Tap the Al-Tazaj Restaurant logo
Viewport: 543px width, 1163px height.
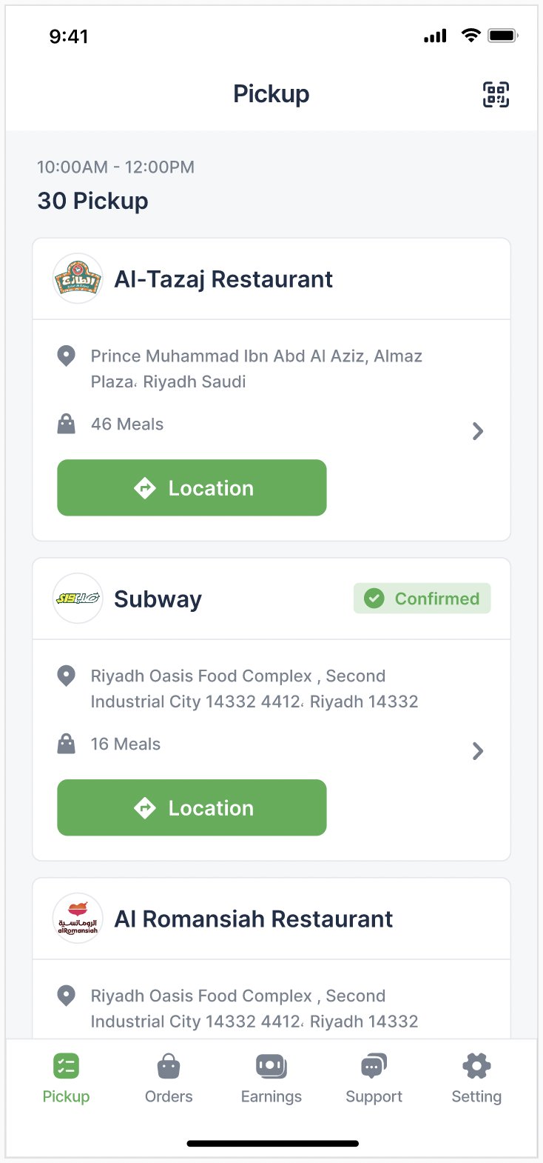coord(78,279)
